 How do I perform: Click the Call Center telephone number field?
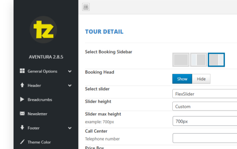[x=205, y=138]
